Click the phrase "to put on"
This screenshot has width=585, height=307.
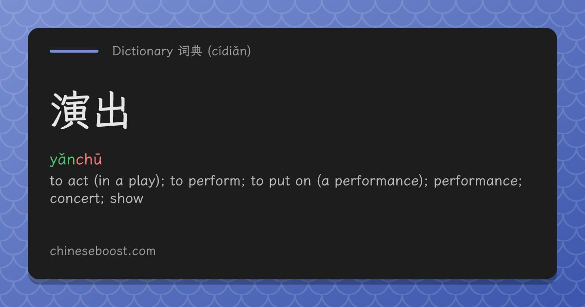(x=281, y=181)
